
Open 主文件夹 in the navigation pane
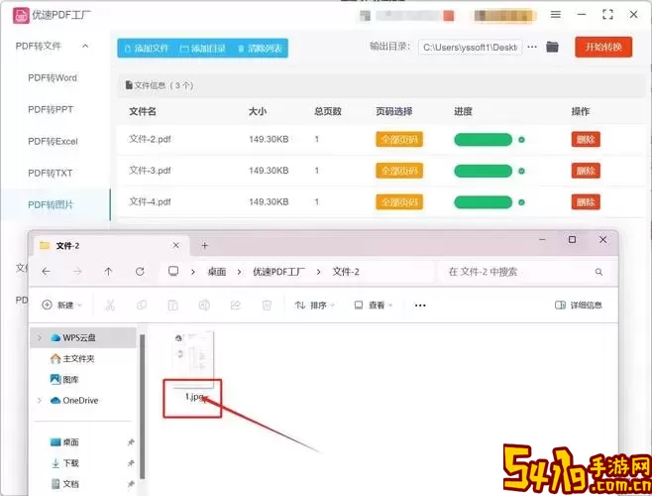click(72, 358)
